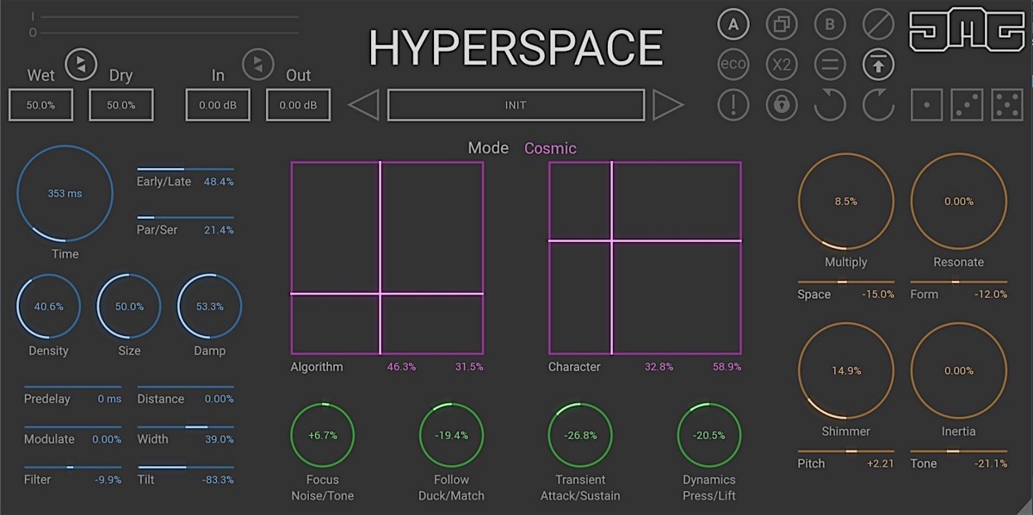Click the Filter slider
The height and width of the screenshot is (515, 1033).
(x=72, y=467)
